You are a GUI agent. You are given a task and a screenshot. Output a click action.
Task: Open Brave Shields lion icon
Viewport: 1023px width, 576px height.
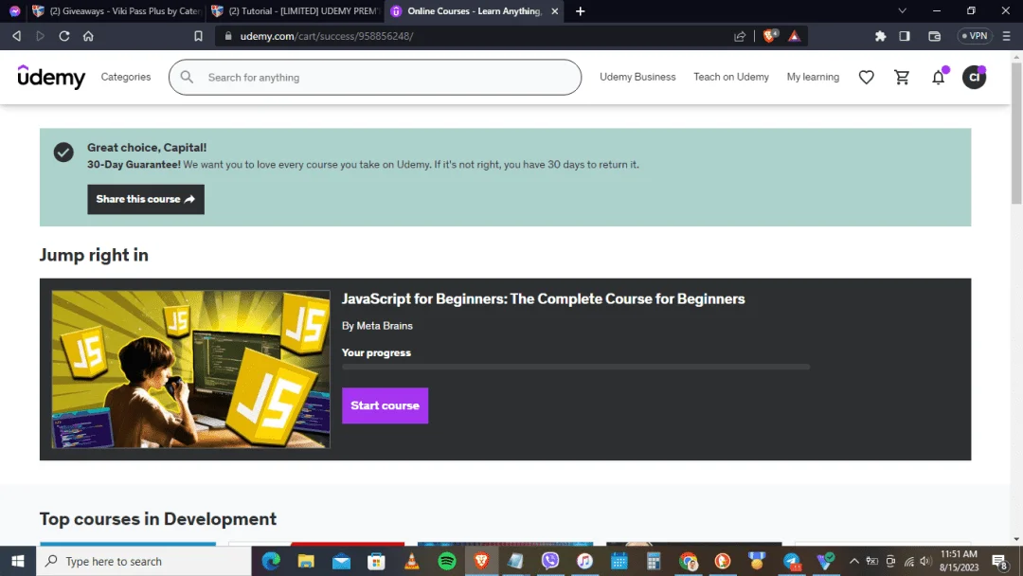tap(770, 36)
